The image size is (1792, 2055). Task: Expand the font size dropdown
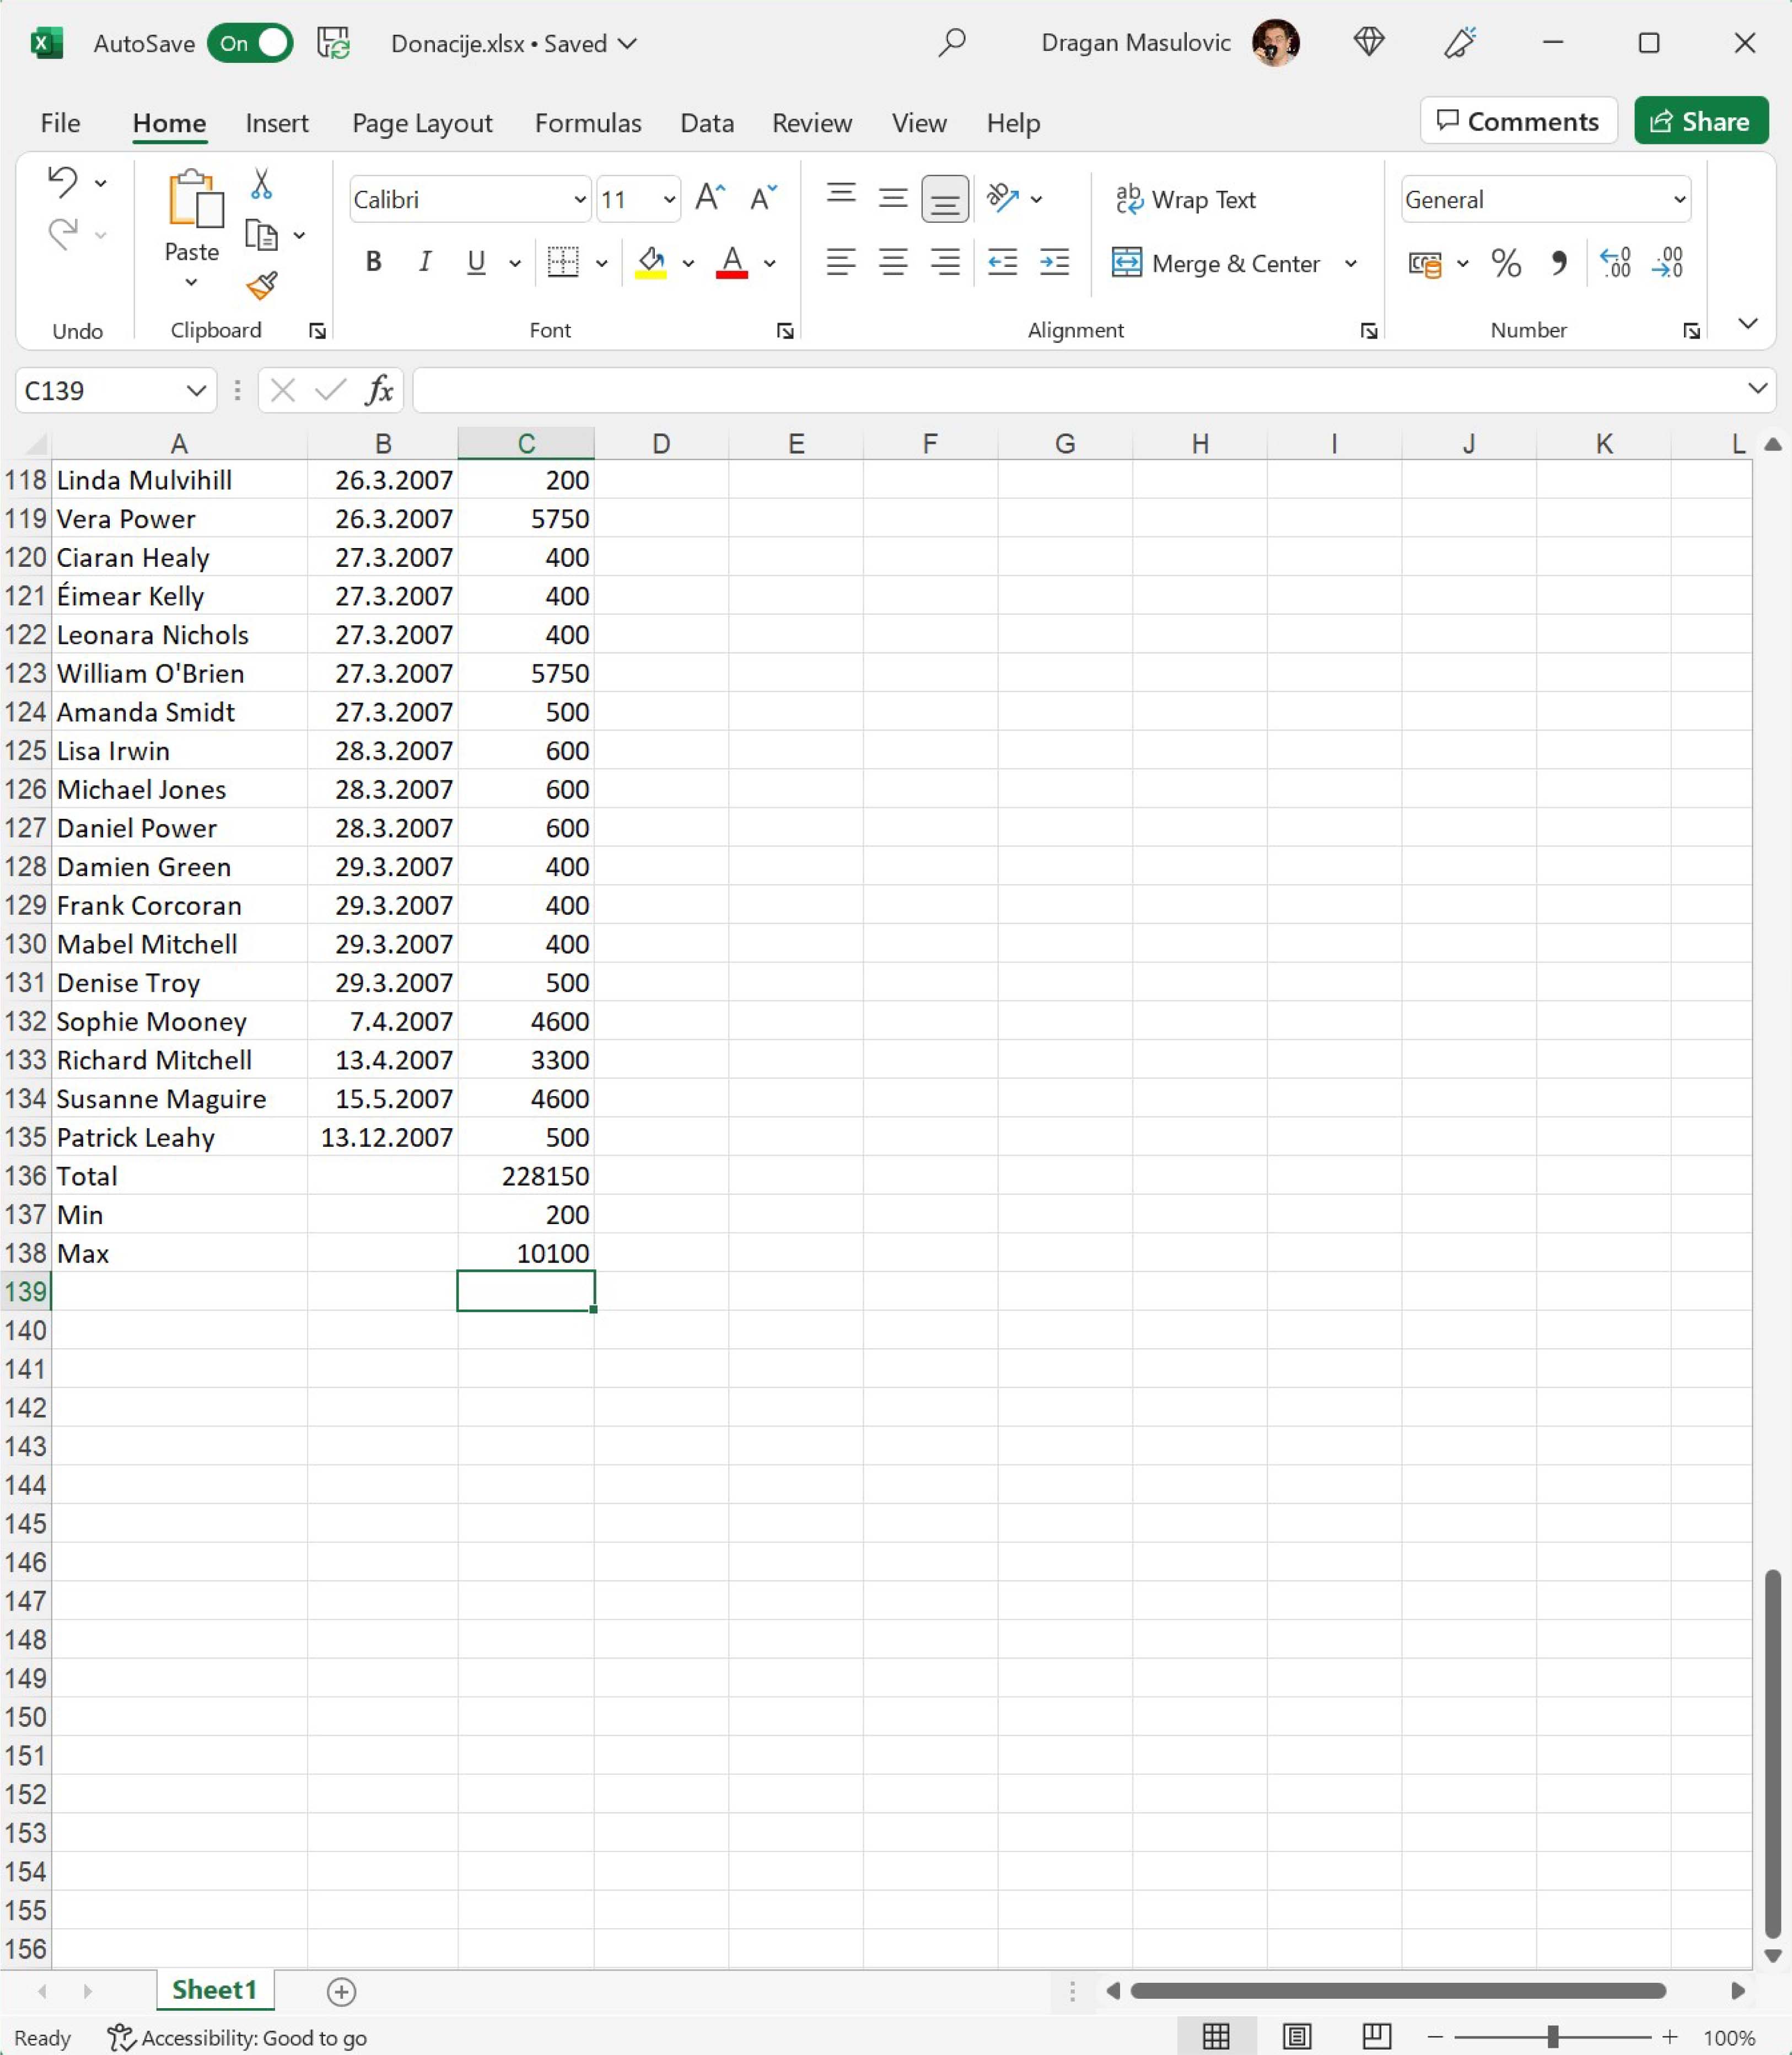pyautogui.click(x=669, y=199)
